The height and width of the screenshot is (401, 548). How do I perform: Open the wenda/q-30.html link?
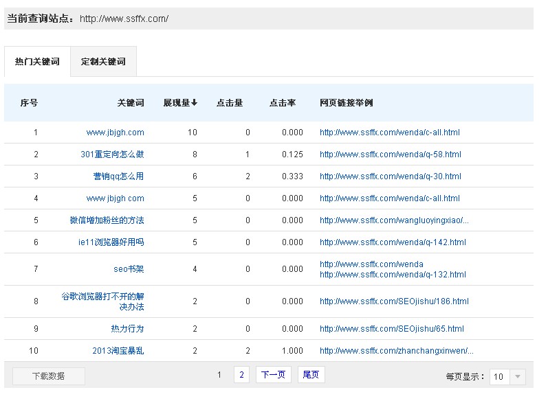click(391, 176)
